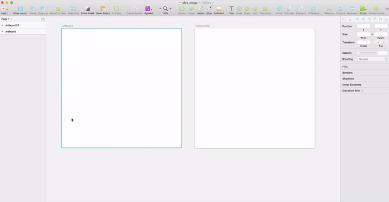This screenshot has width=389, height=202.
Task: Enable the Gaussian Blur checkbox
Action: coord(387,91)
